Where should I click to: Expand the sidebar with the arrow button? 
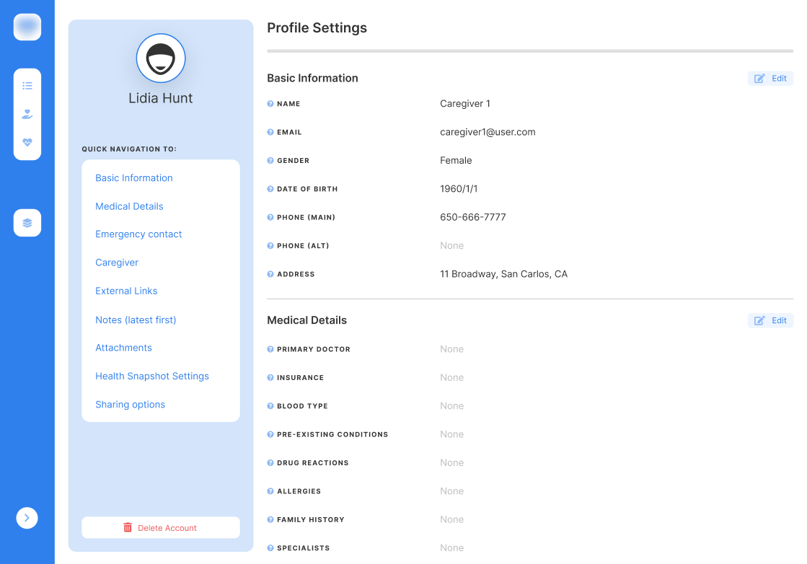(27, 518)
